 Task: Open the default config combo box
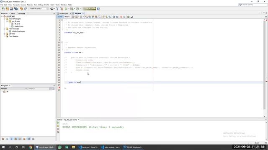tap(39, 9)
